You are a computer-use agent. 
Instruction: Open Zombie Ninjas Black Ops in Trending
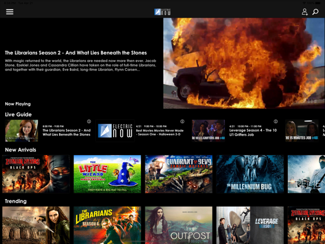306,225
